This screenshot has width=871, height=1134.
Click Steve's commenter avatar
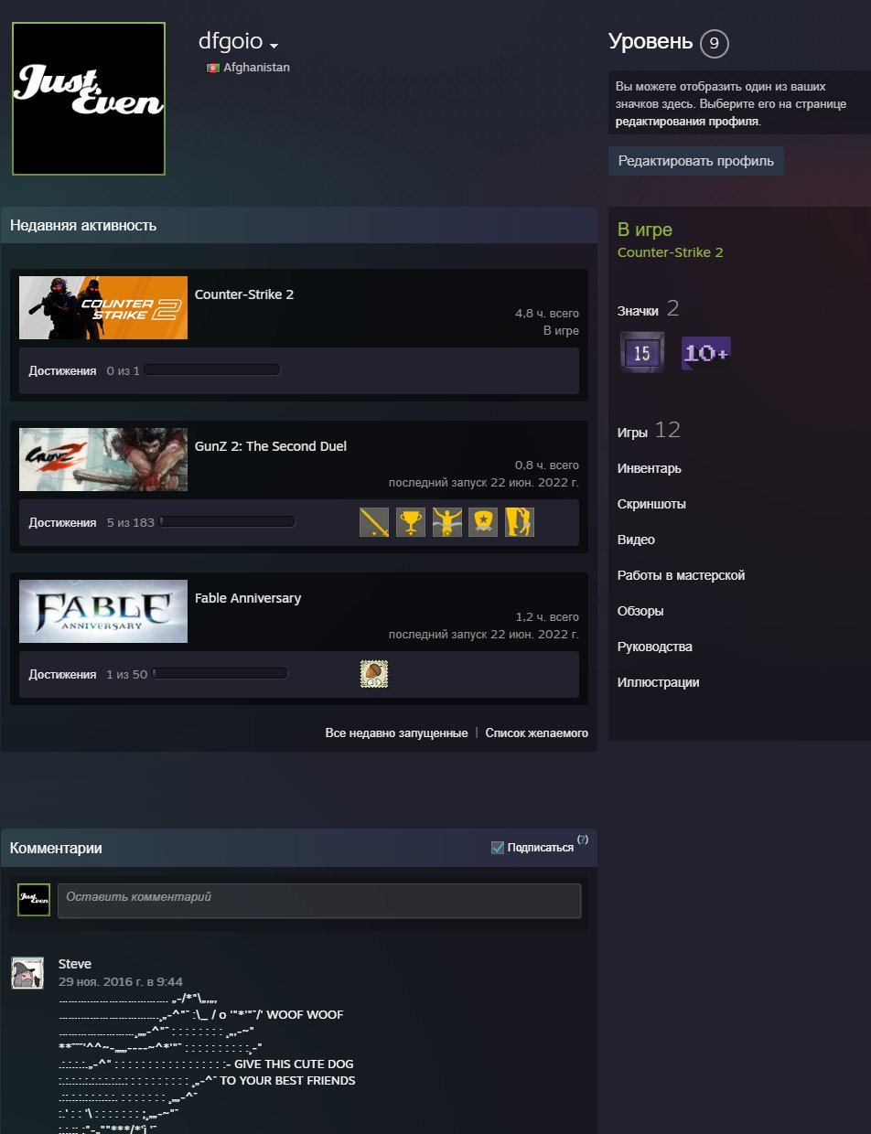tap(27, 973)
